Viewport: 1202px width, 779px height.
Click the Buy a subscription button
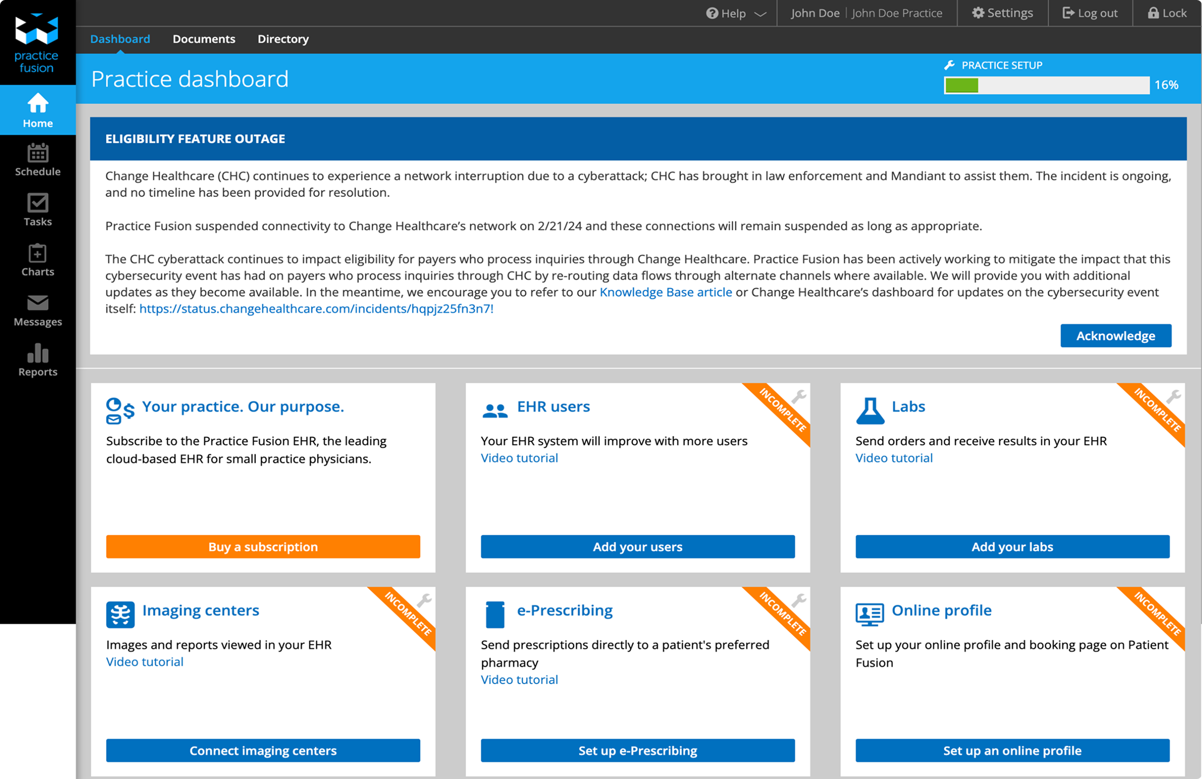[x=263, y=546]
